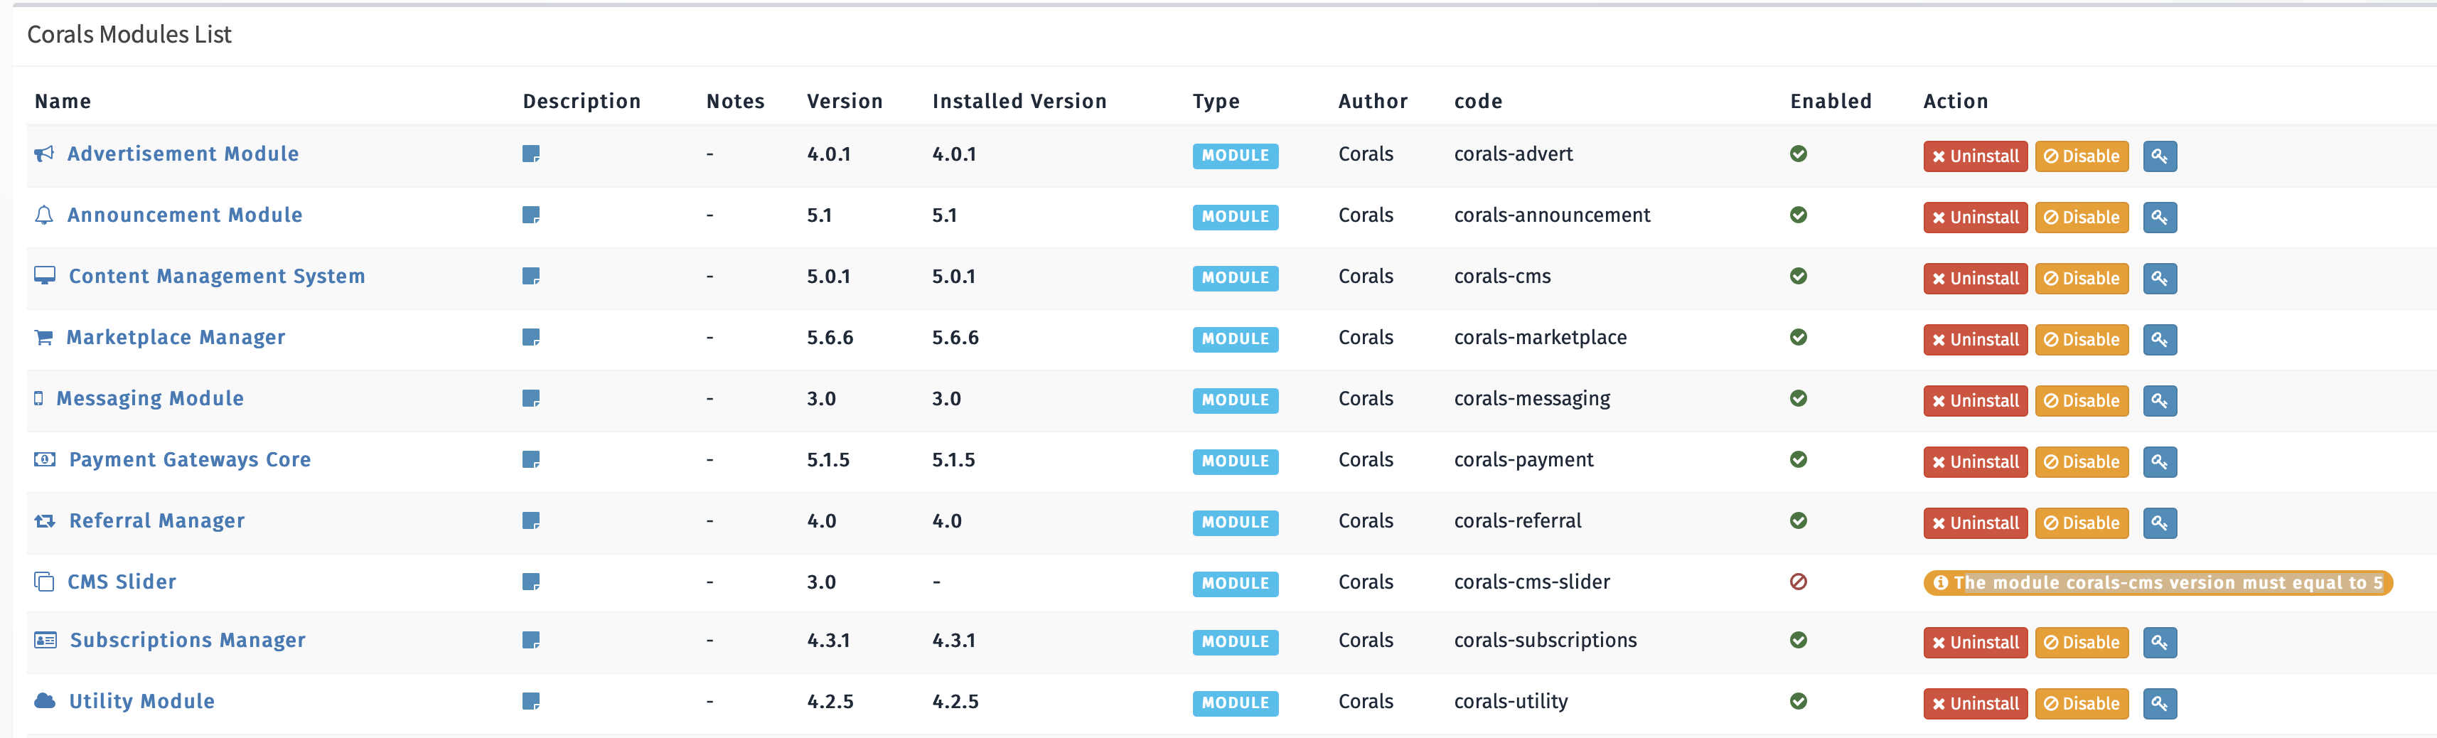The height and width of the screenshot is (738, 2437).
Task: Open description note icon for Marketplace Manager
Action: pos(531,338)
